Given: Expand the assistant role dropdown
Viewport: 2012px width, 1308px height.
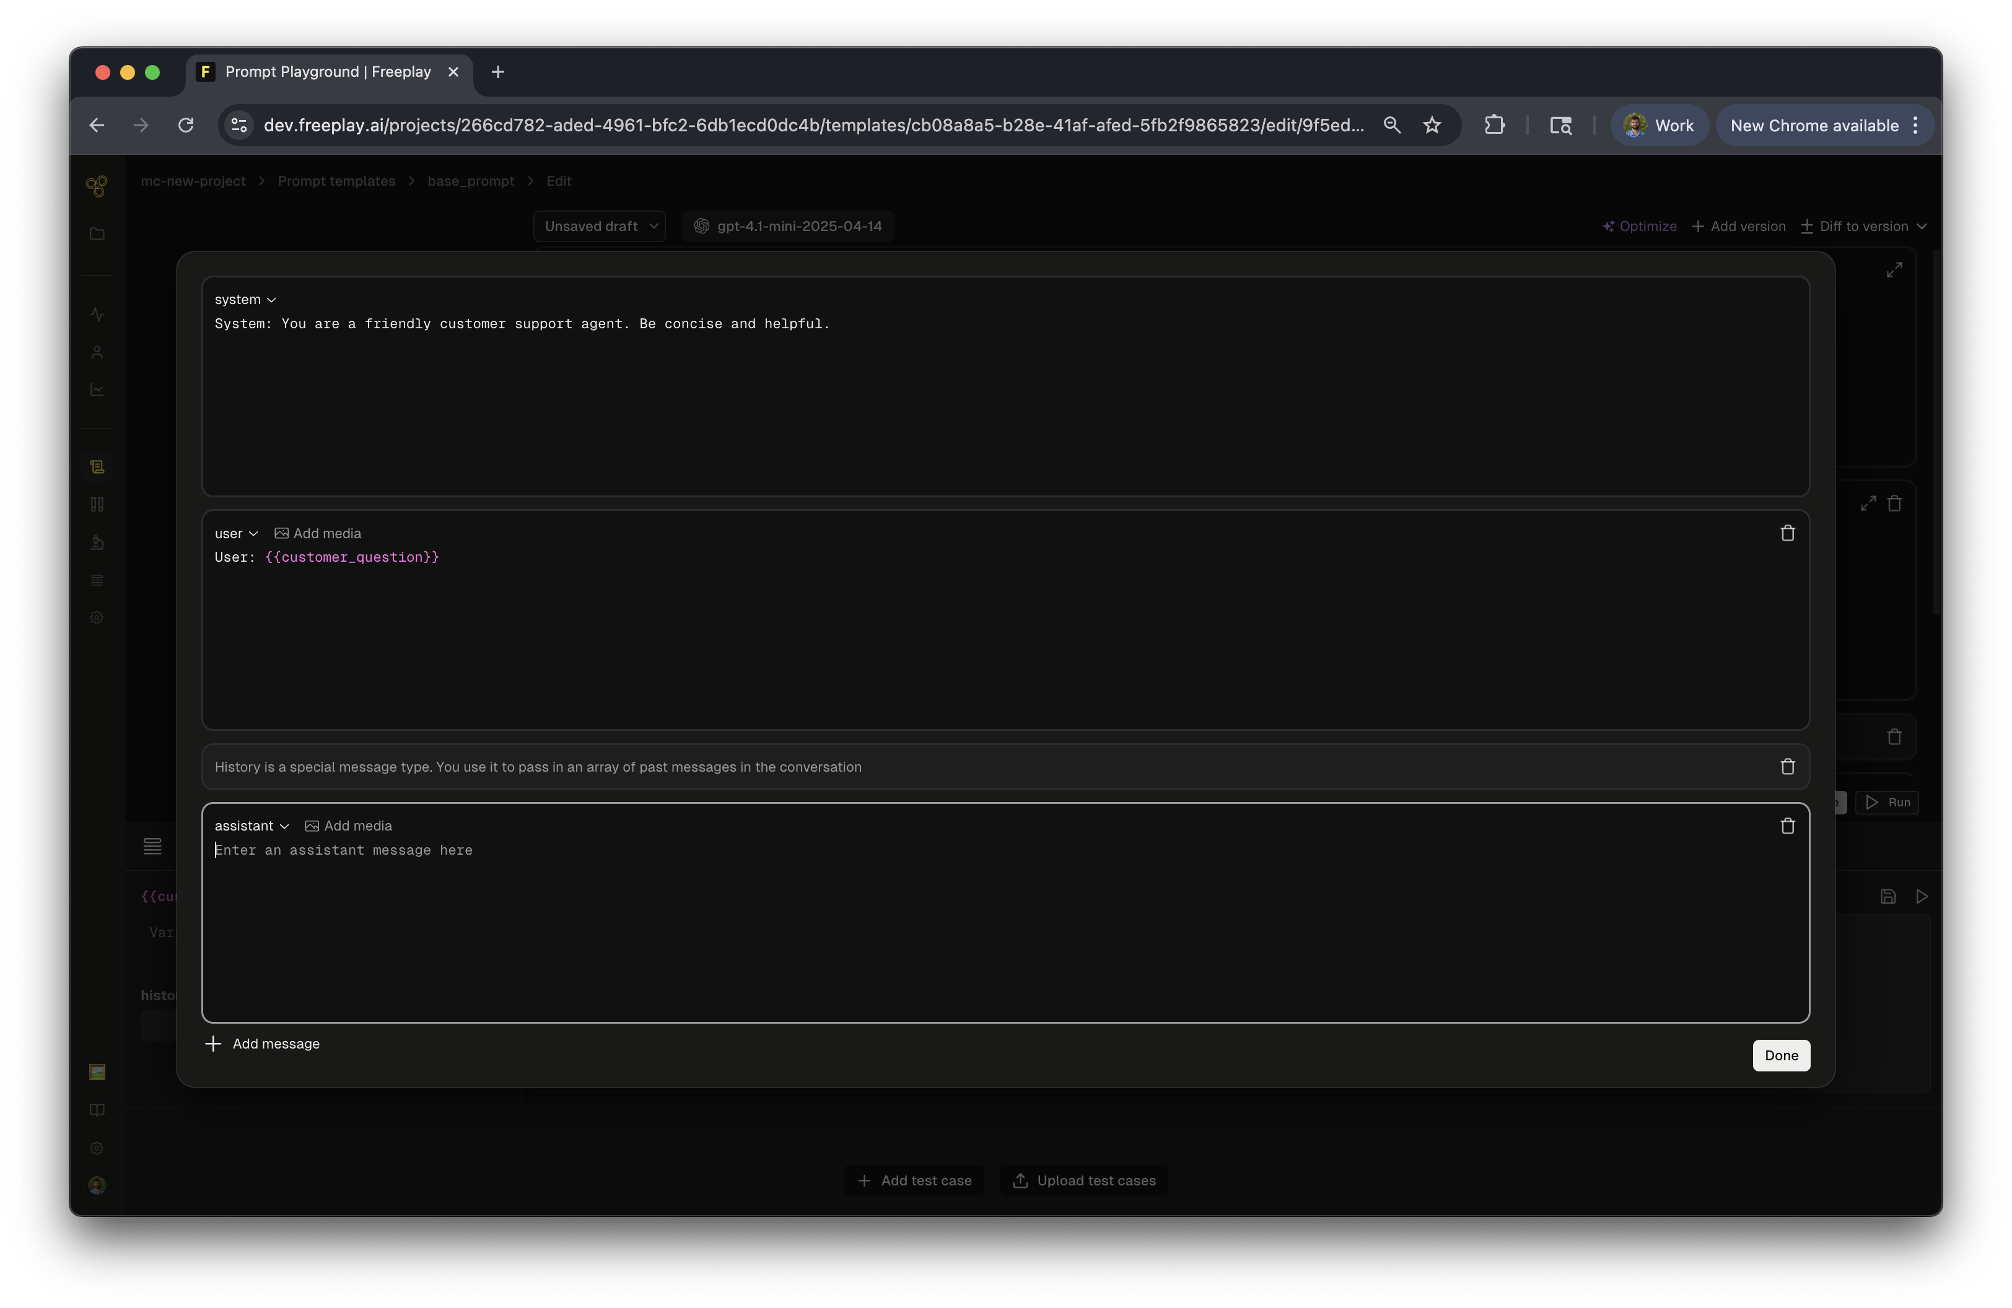Looking at the screenshot, I should pyautogui.click(x=251, y=826).
